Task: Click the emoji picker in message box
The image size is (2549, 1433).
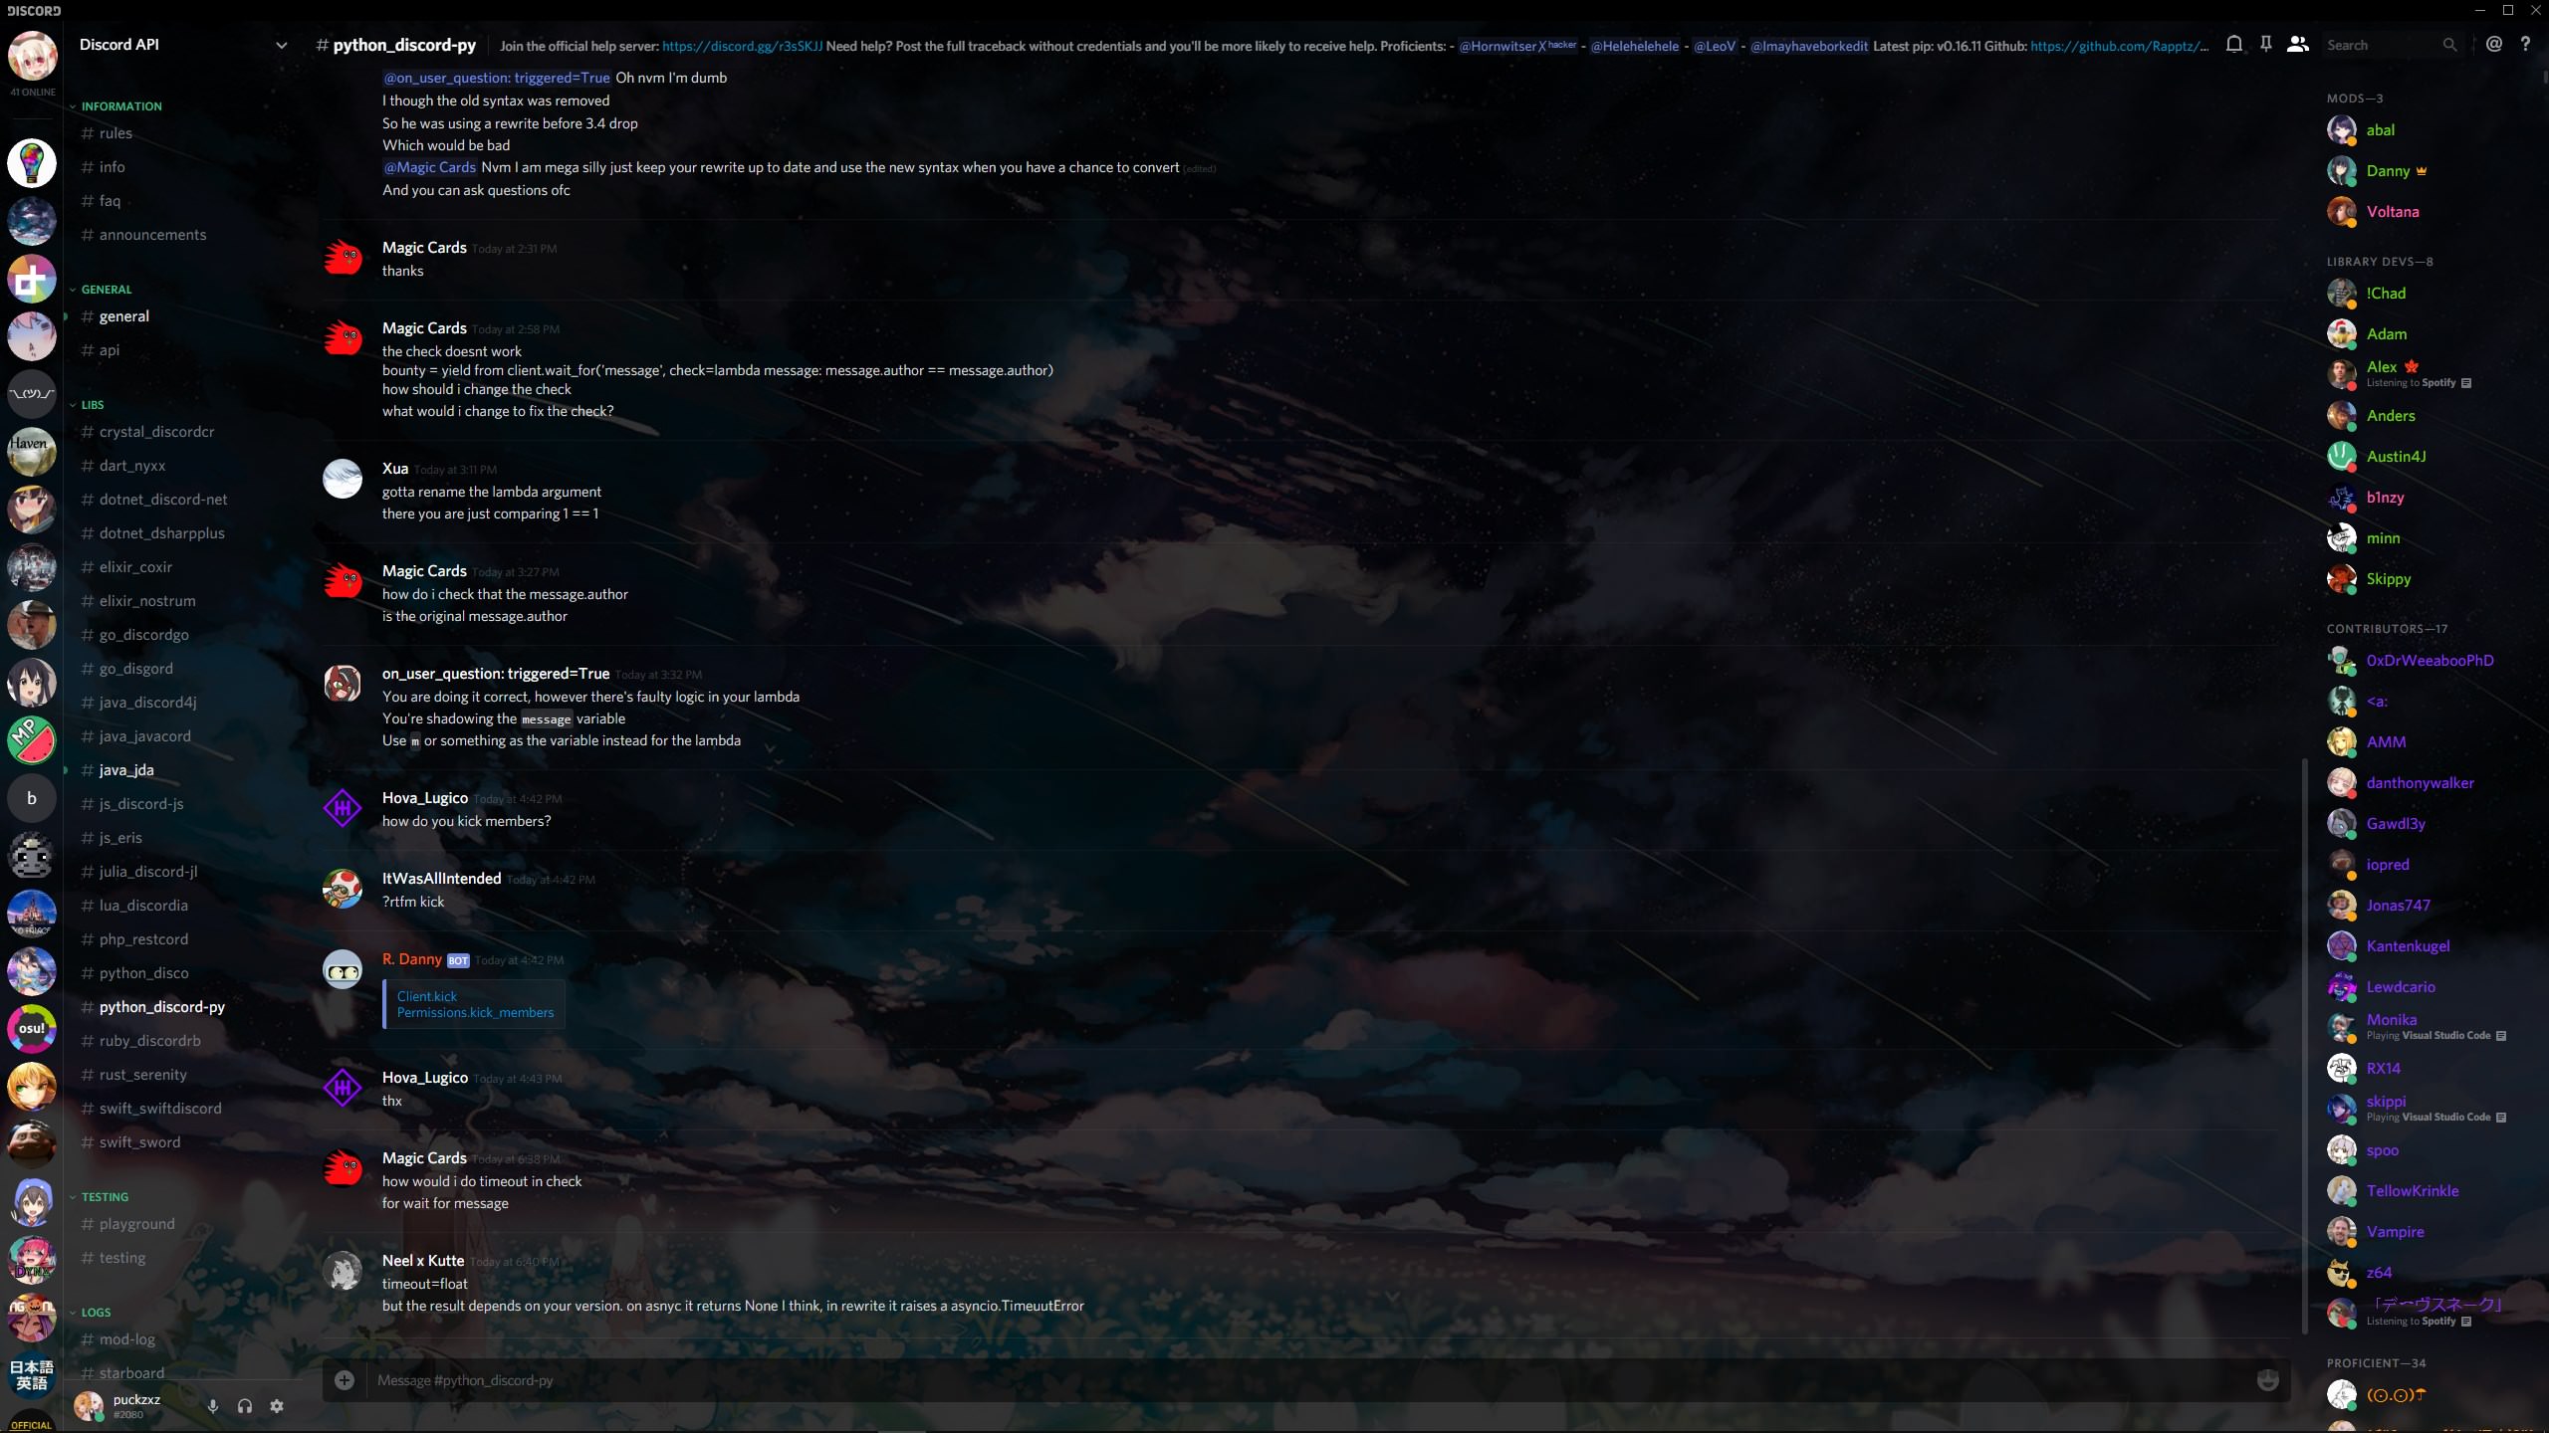Action: (2267, 1380)
